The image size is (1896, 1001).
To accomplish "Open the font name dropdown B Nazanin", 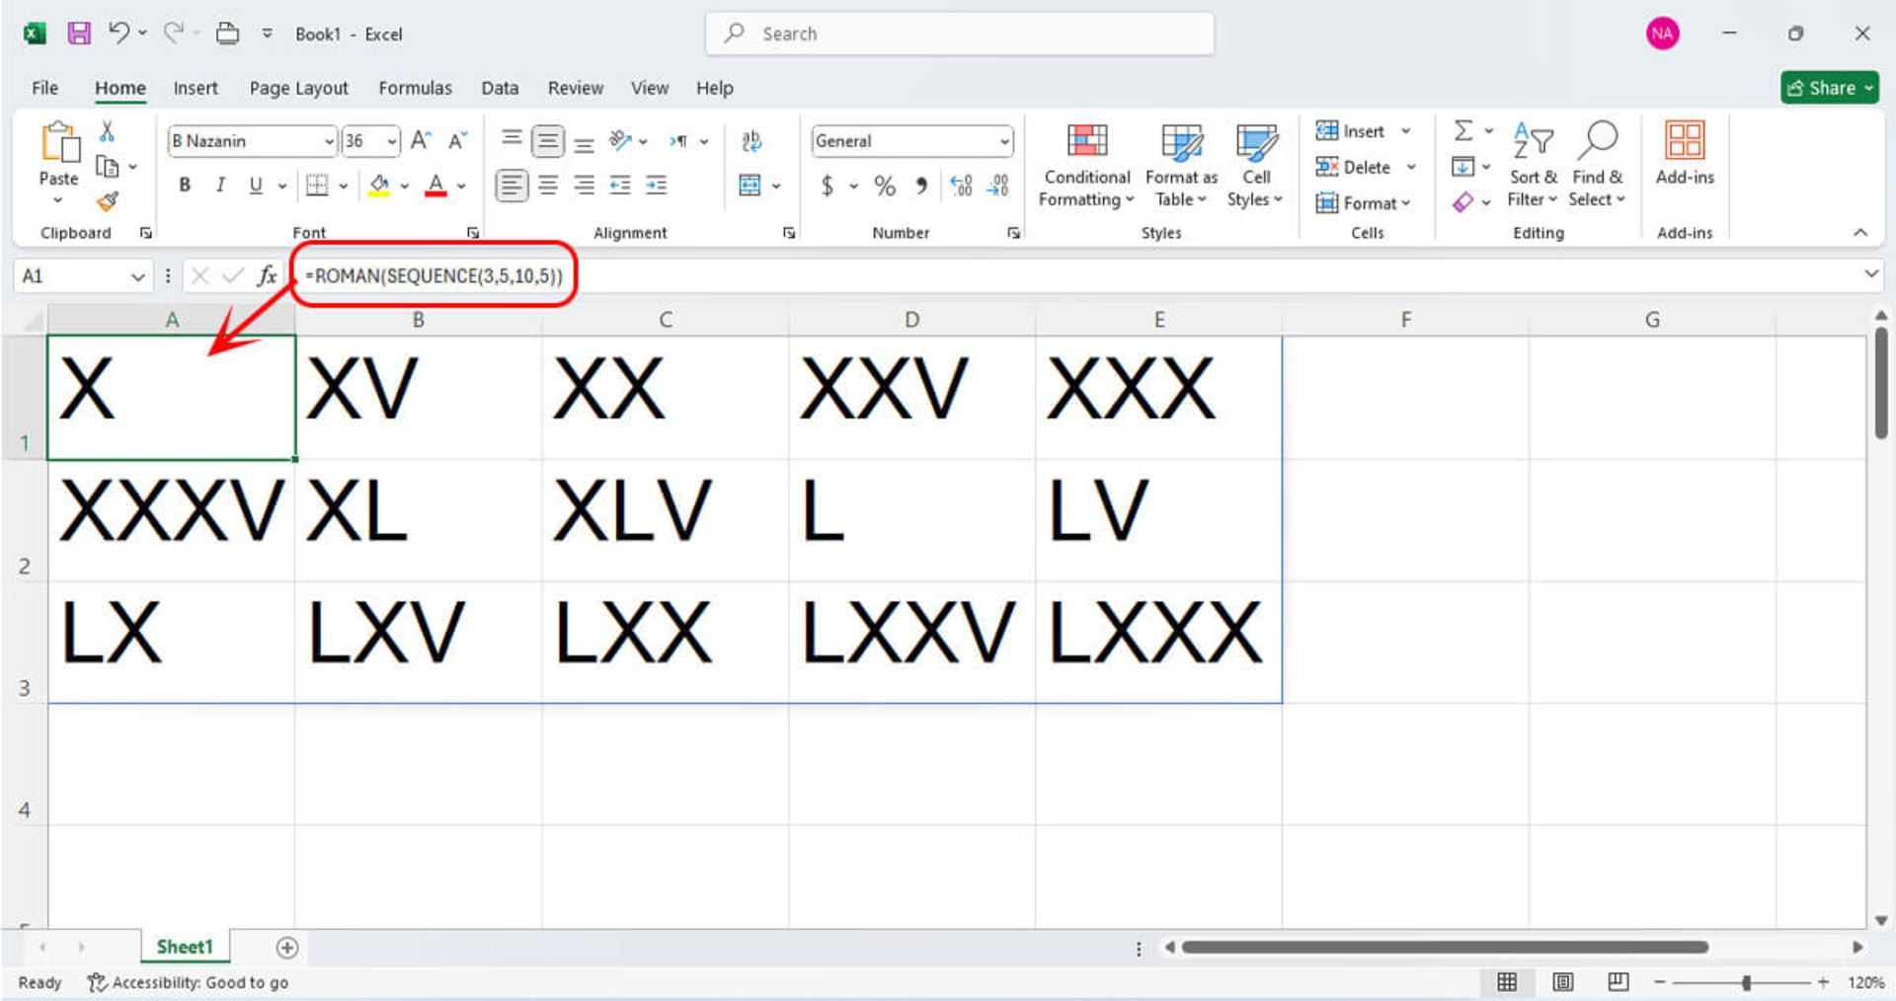I will pyautogui.click(x=329, y=142).
